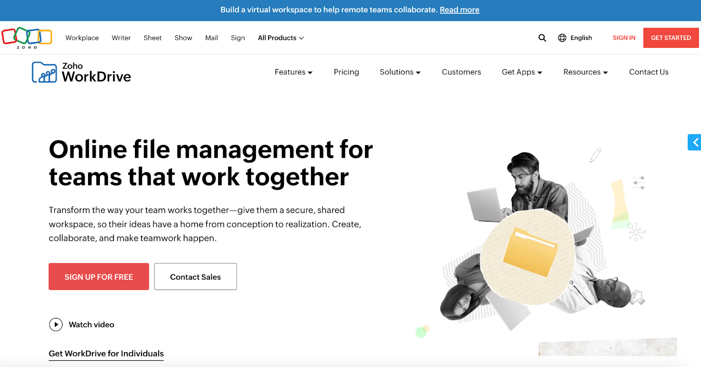Open Writer from the top navigation
Screen dimensions: 701x367
pyautogui.click(x=121, y=38)
